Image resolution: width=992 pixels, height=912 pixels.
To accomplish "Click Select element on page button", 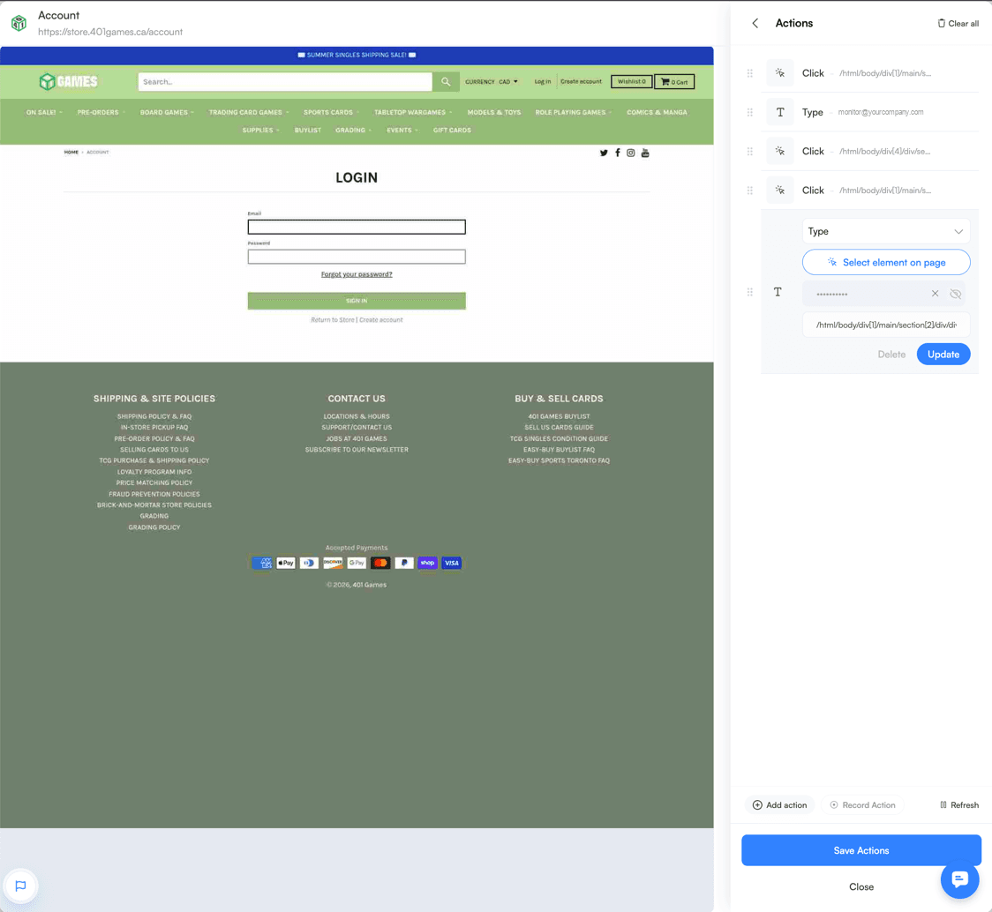I will coord(886,263).
